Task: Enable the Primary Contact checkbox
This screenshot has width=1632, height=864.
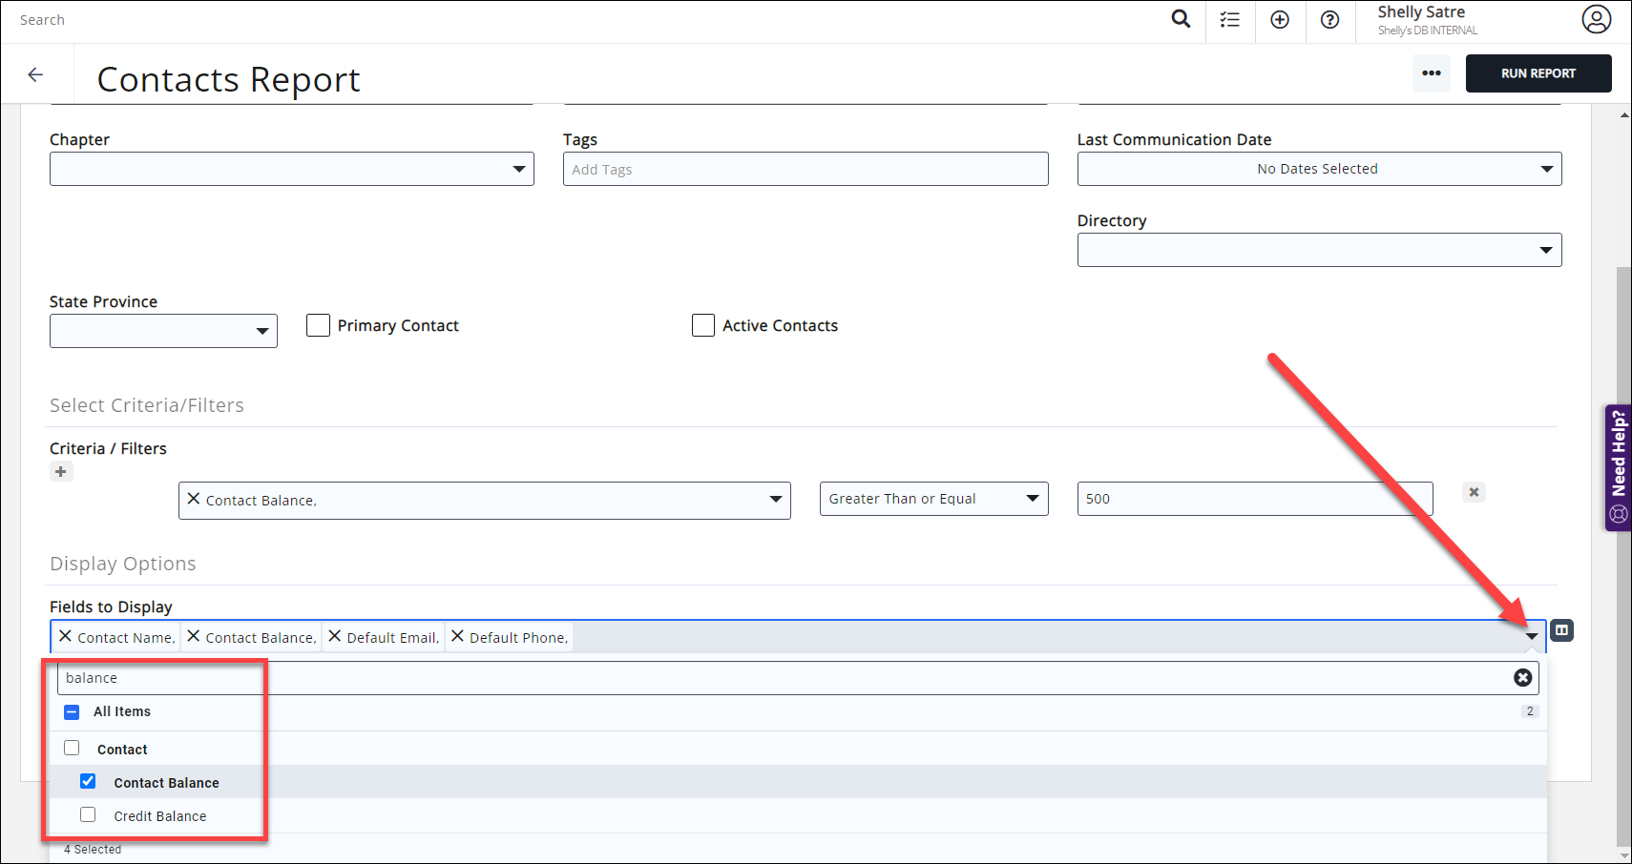Action: 318,325
